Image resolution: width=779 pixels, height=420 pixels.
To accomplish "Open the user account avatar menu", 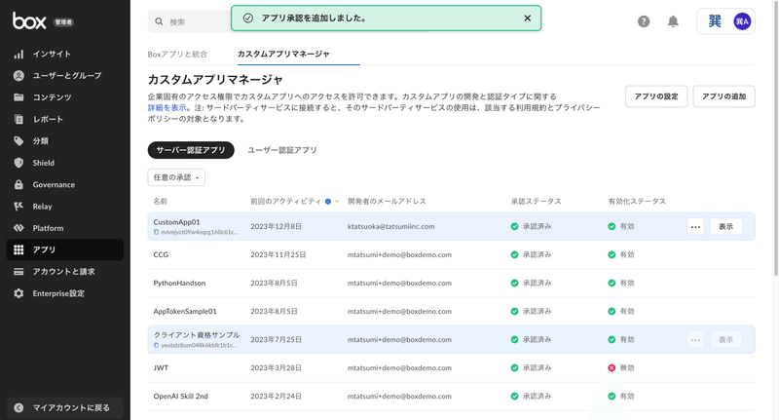I will tap(742, 21).
